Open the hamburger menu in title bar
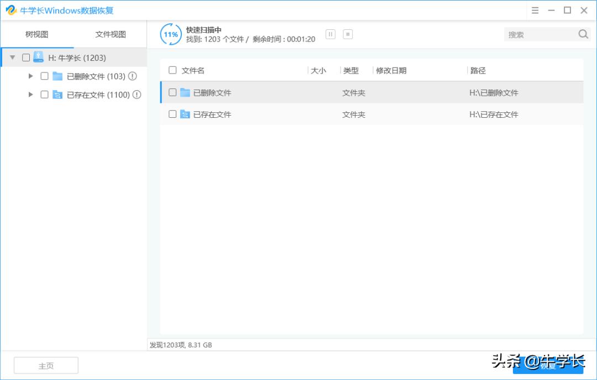Screen dimensions: 597x380 click(x=535, y=10)
